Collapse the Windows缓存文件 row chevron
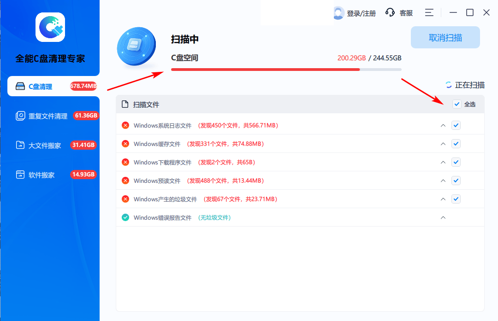 coord(443,144)
